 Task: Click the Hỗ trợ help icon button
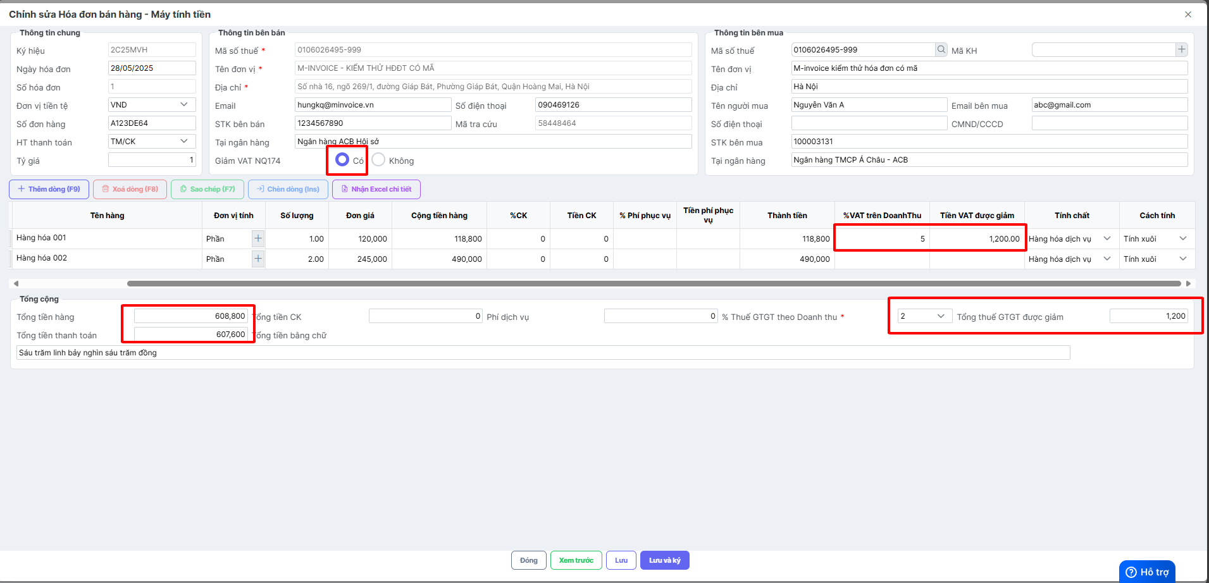[x=1147, y=572]
